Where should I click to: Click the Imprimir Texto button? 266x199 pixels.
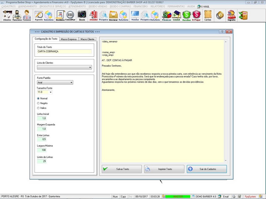coord(164,169)
